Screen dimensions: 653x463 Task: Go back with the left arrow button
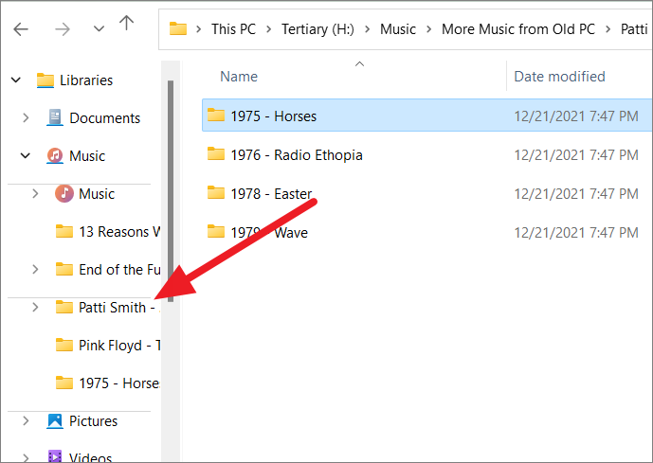(x=21, y=29)
